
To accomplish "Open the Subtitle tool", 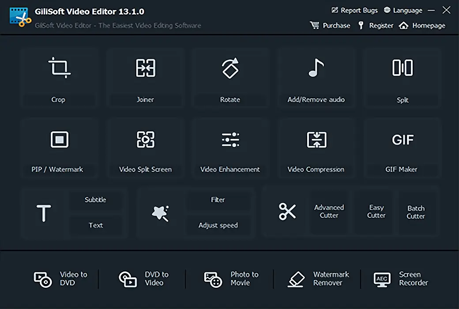I will tap(95, 200).
